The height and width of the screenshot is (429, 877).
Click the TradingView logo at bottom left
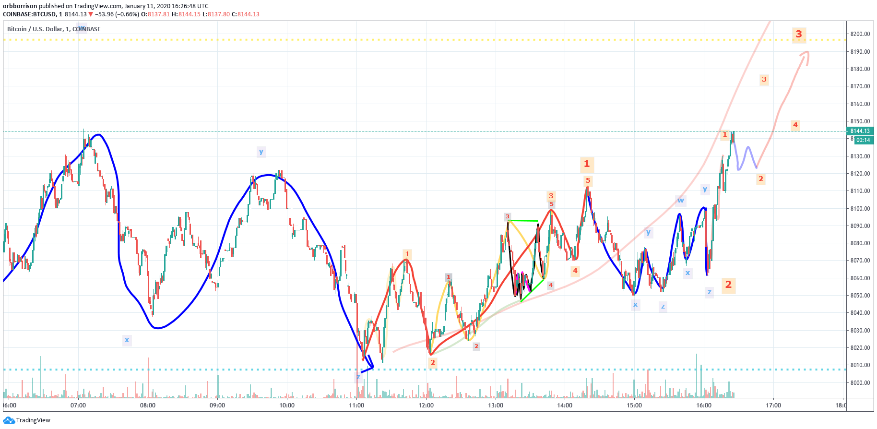26,420
